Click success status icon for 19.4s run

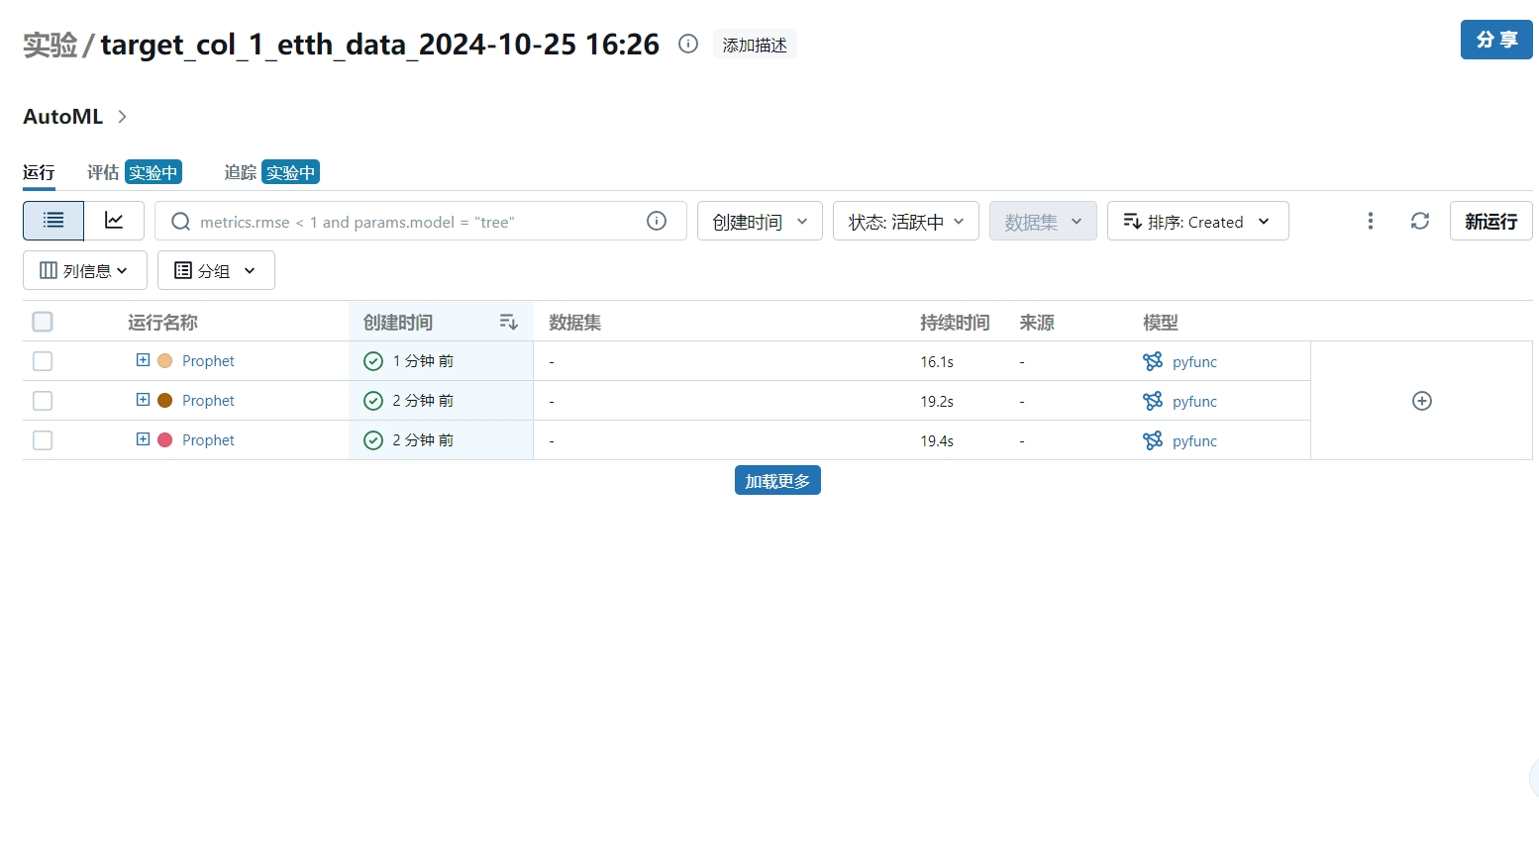click(373, 440)
